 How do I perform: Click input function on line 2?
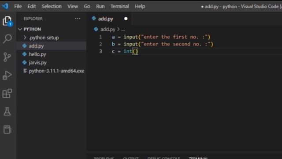[130, 44]
